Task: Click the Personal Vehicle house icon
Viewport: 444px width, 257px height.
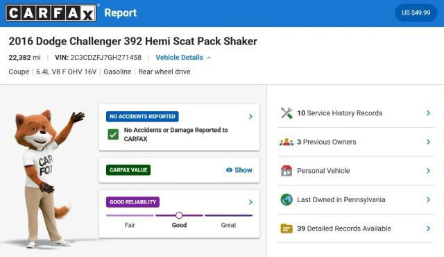Action: click(x=287, y=171)
